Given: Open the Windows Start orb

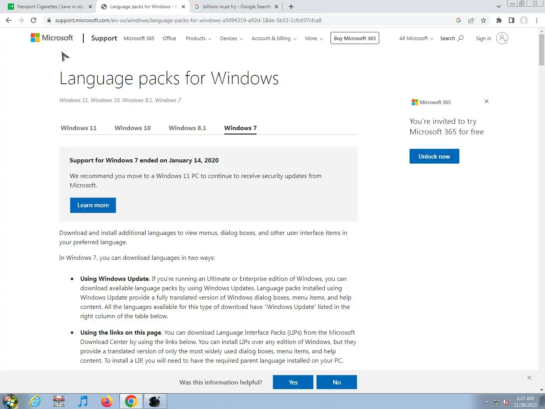Looking at the screenshot, I should [11, 401].
